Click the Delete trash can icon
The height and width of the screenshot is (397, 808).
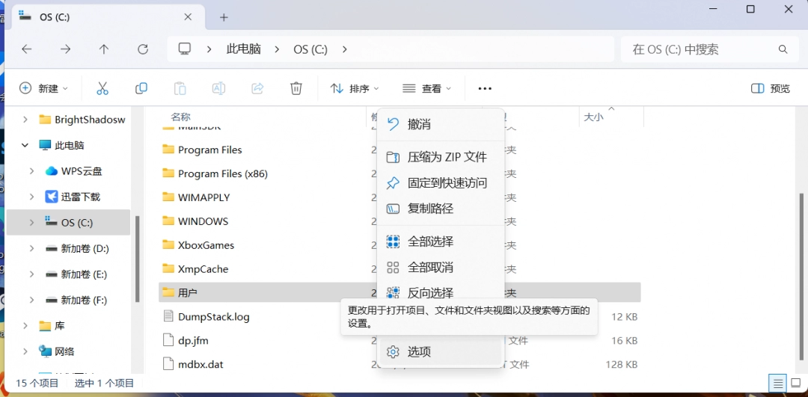(296, 88)
